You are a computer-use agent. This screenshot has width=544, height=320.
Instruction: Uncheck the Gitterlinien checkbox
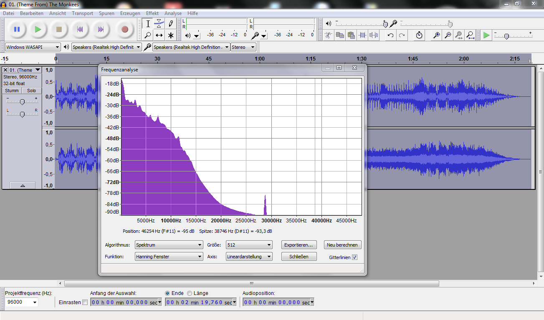[x=354, y=257]
